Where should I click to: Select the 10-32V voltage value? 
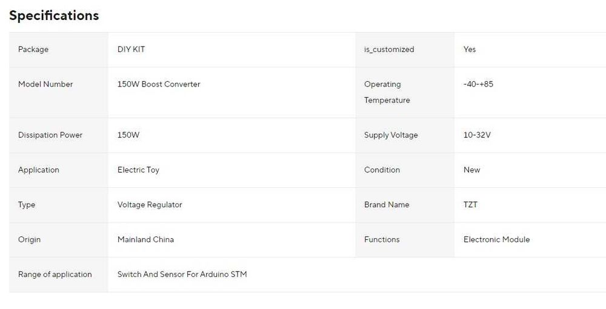pyautogui.click(x=477, y=135)
